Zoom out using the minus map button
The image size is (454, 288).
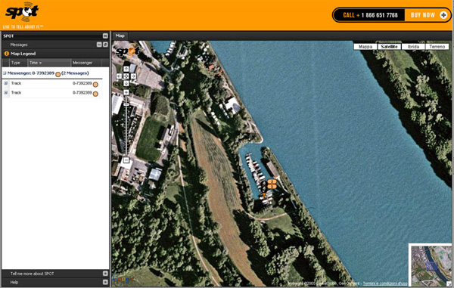tap(126, 159)
